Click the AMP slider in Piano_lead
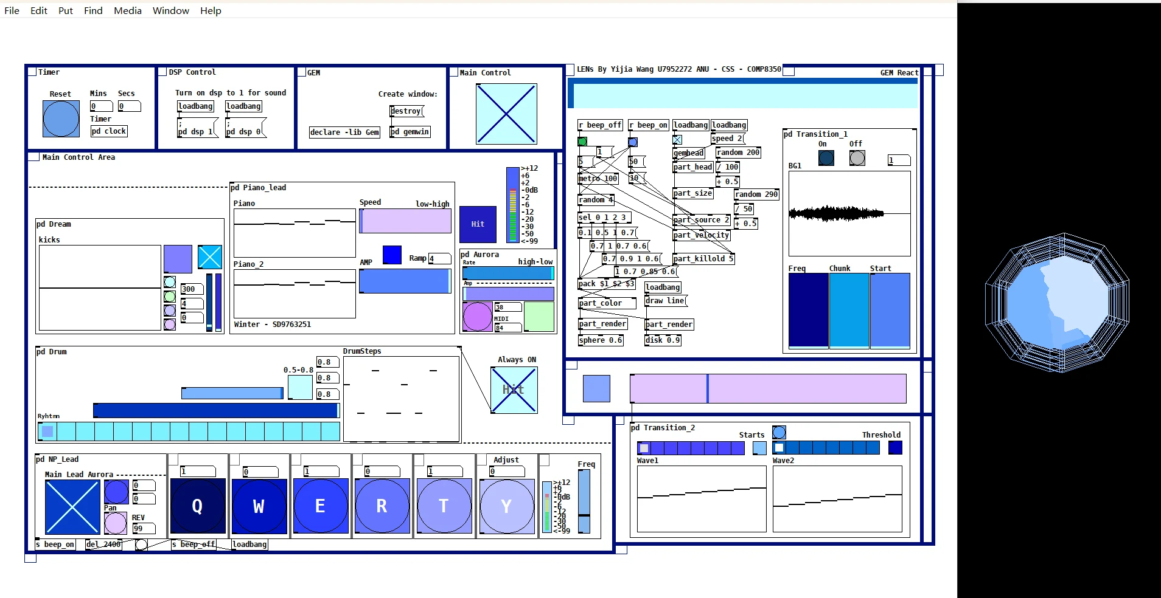The image size is (1161, 598). 405,281
